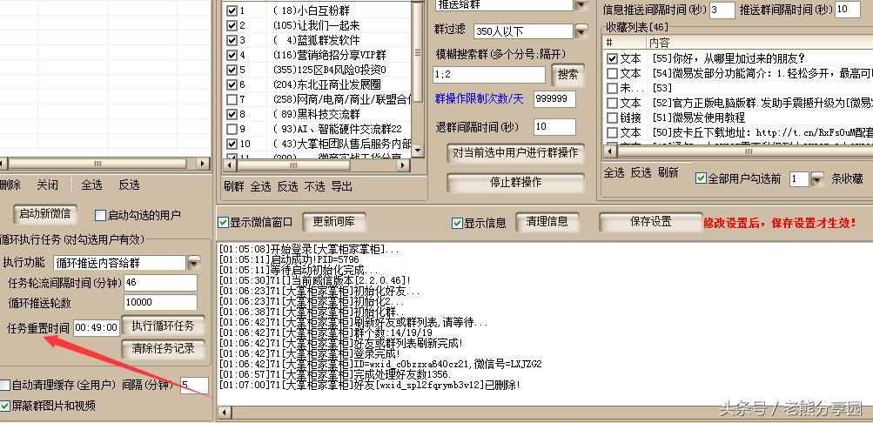The width and height of the screenshot is (873, 423).
Task: Click 循环推送轮数 input field
Action: [160, 303]
